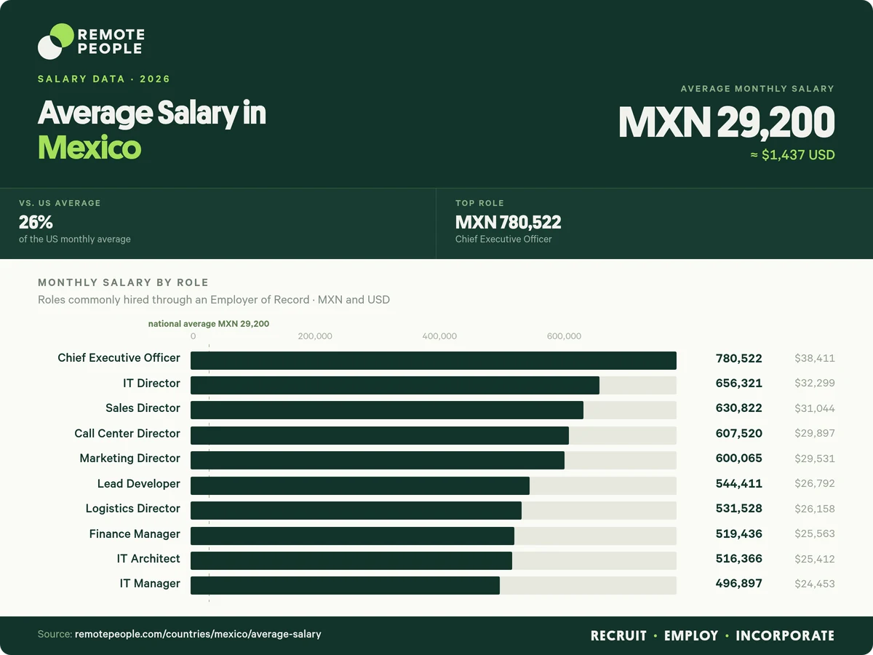The image size is (873, 655).
Task: Click the '600,000' axis tick label
Action: point(564,336)
